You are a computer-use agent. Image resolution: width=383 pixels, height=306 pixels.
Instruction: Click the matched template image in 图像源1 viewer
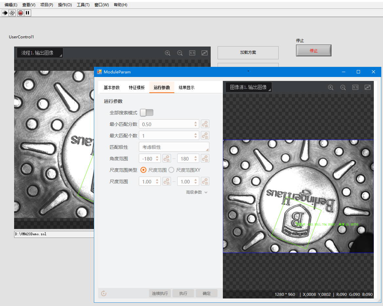click(x=297, y=223)
